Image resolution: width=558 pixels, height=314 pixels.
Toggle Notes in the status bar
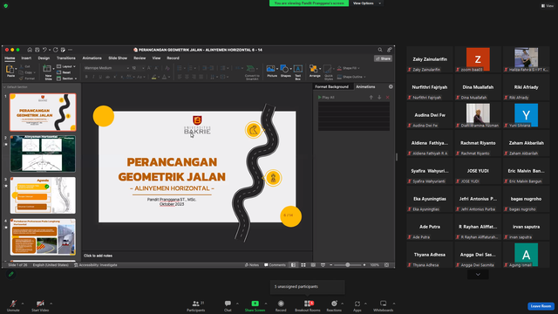point(252,265)
